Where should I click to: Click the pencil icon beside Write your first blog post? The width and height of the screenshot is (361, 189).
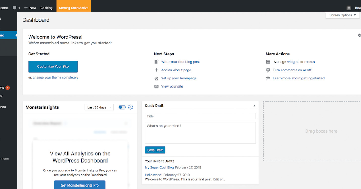(x=156, y=62)
